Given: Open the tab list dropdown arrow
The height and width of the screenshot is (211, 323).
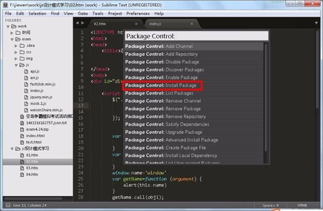Looking at the screenshot, I should click(316, 23).
